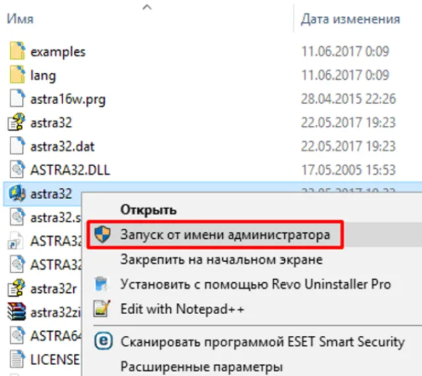Choose Edit with Notepad++ entry

[182, 309]
